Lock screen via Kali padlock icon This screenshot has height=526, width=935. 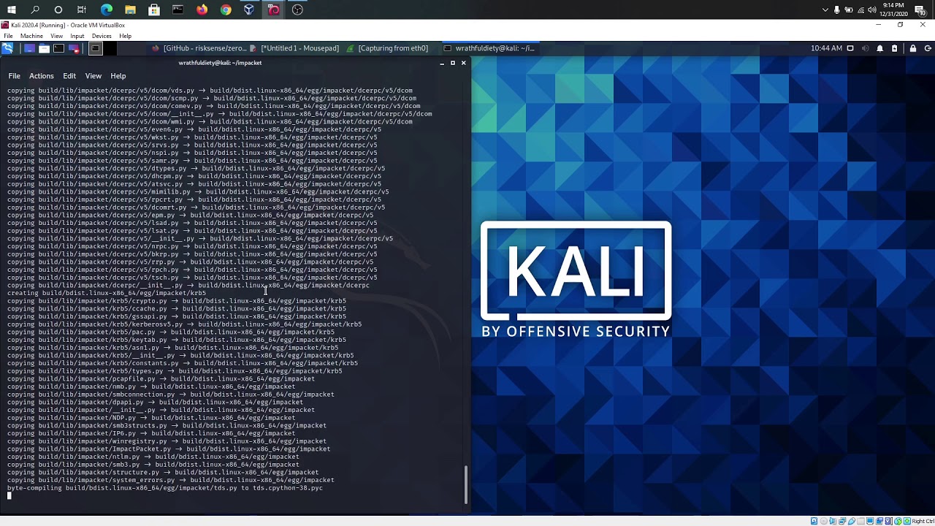pos(912,48)
